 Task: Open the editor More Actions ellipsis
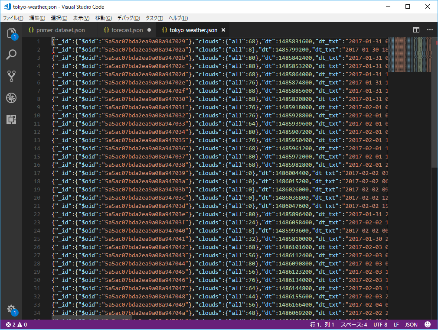click(x=430, y=30)
